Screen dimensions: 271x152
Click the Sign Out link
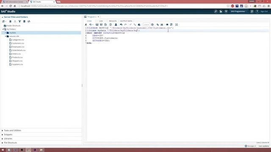click(x=264, y=11)
